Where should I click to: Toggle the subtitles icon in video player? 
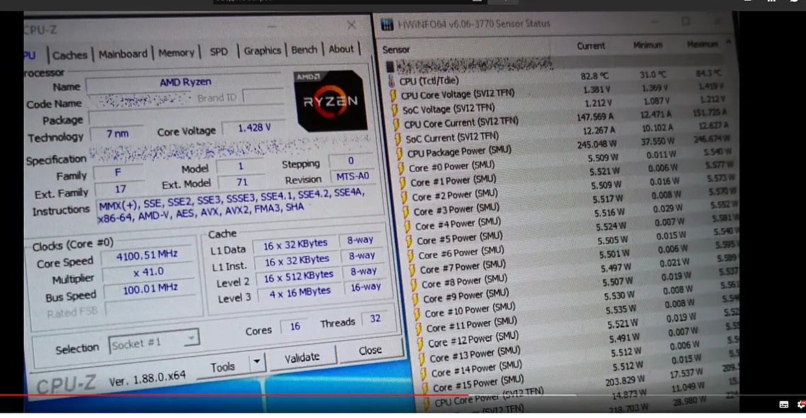click(784, 404)
